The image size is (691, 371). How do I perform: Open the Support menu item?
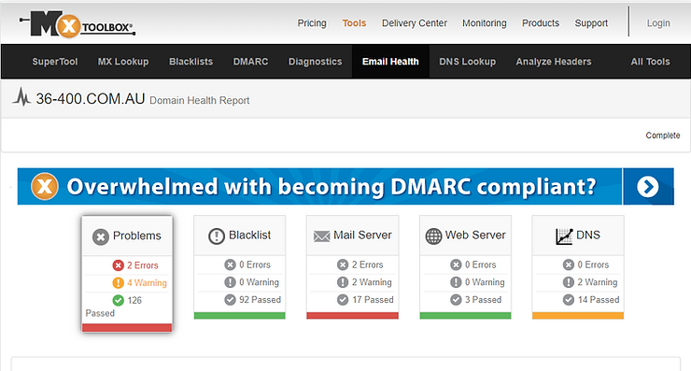pyautogui.click(x=591, y=23)
